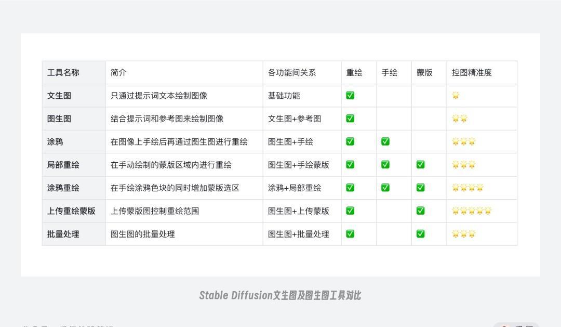
Task: Click the 蒙版 checkmark in 涂鸦重绘 row
Action: tap(420, 188)
